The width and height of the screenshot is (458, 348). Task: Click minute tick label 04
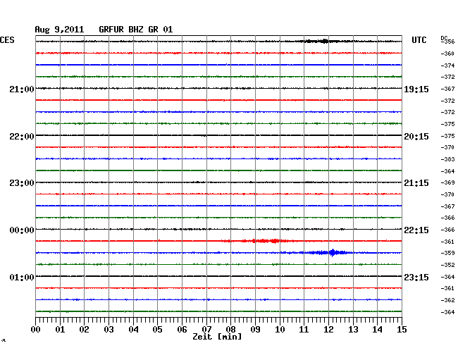click(133, 330)
